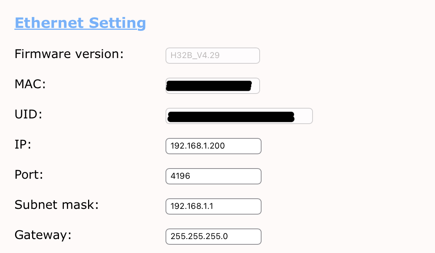Click into the redacted UID field
The image size is (435, 253).
click(239, 116)
